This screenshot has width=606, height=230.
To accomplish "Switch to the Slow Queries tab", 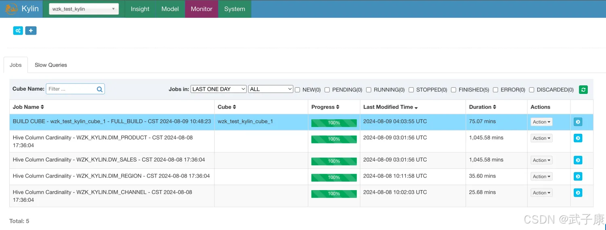I will click(51, 65).
